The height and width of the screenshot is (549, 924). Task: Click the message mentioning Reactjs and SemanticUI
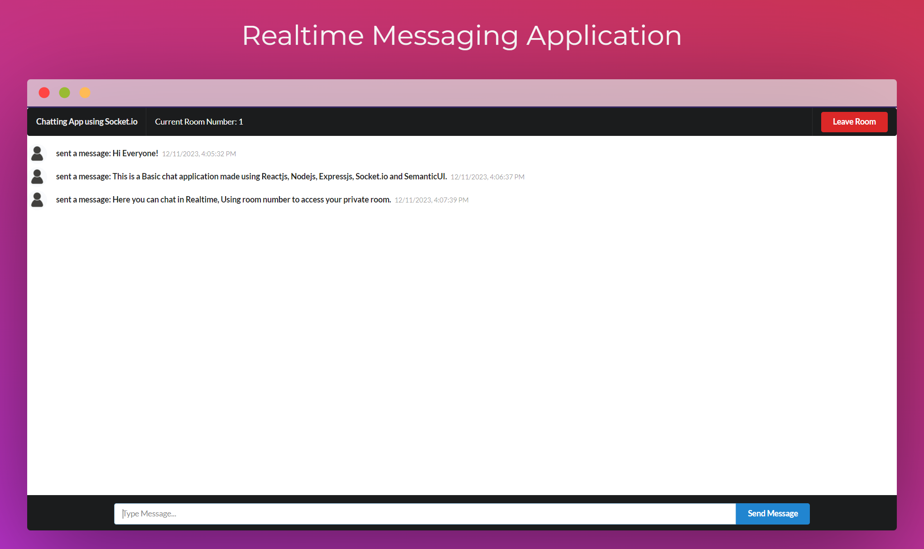click(251, 177)
